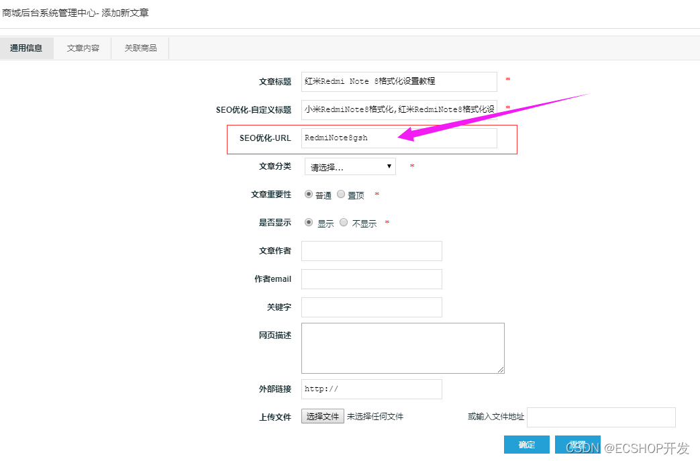The height and width of the screenshot is (461, 700).
Task: Click the 作者email input field
Action: tap(372, 279)
